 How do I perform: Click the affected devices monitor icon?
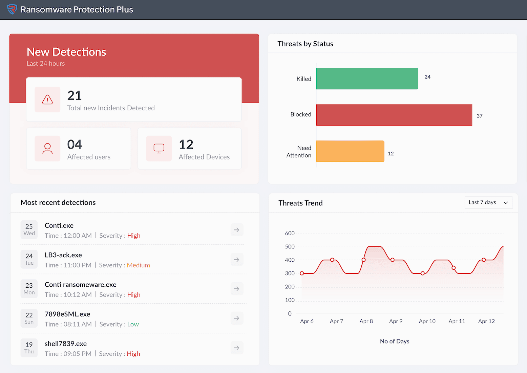point(159,148)
